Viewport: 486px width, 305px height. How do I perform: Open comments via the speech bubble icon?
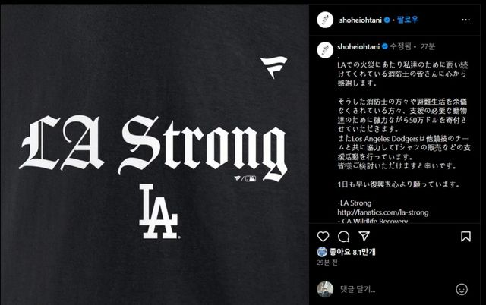pyautogui.click(x=343, y=237)
